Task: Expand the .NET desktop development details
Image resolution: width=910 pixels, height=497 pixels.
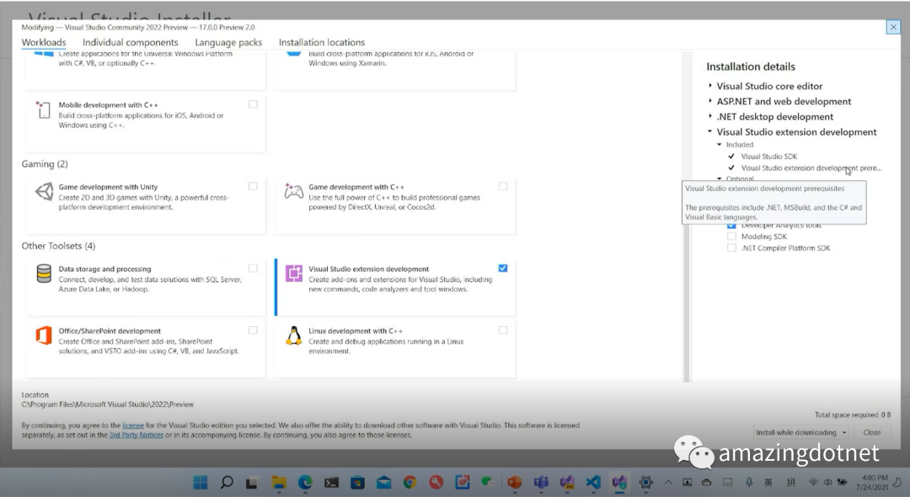Action: click(x=709, y=116)
